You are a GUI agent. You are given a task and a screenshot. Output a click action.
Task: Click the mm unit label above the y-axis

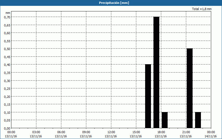pos(8,13)
